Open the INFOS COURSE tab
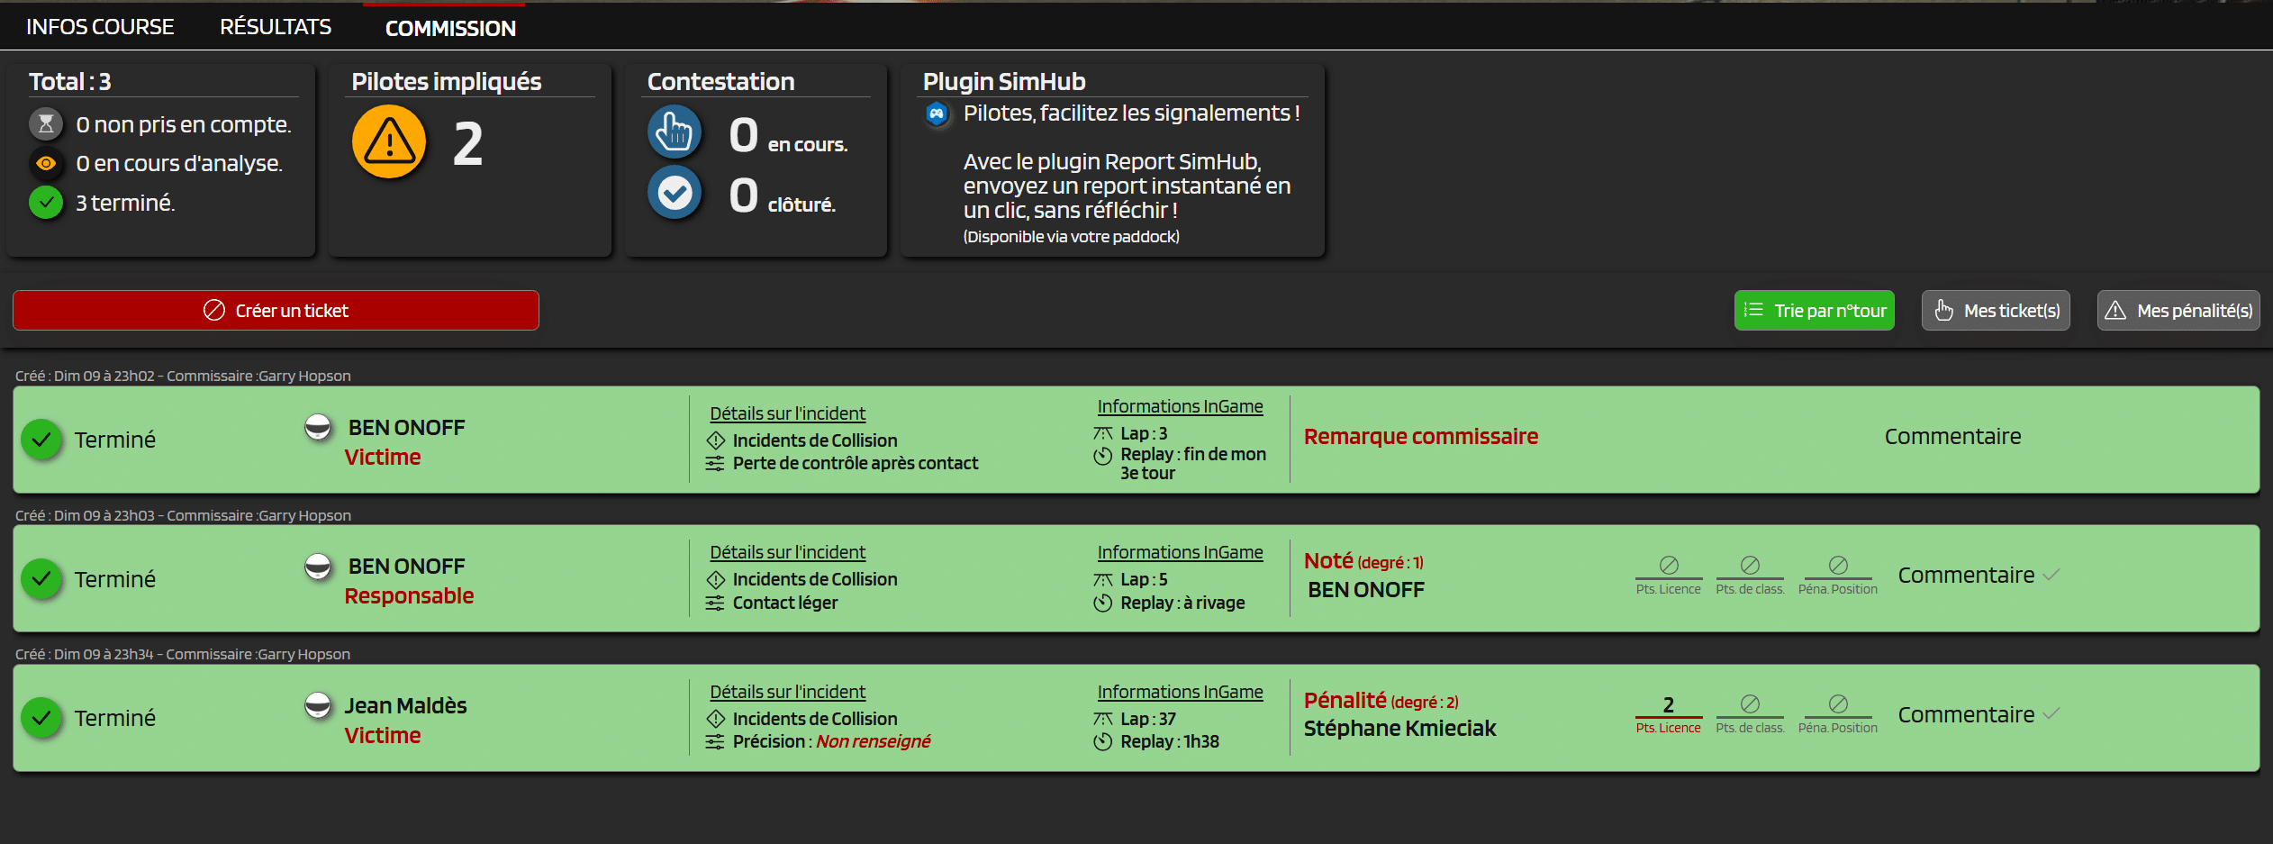Screen dimensions: 2273x844 (x=100, y=27)
